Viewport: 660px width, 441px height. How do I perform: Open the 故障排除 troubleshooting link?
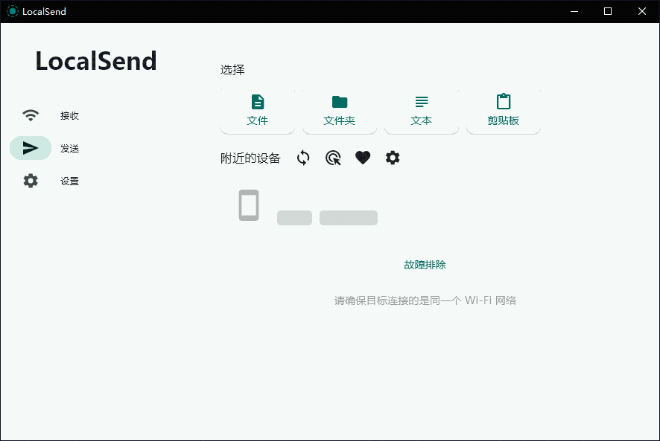click(x=425, y=264)
